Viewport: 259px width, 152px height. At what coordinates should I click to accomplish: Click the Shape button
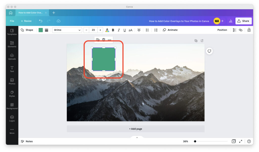(27, 30)
